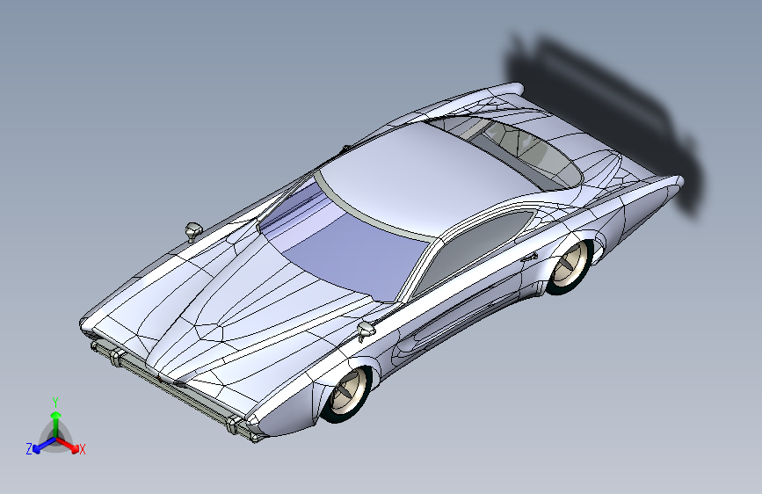
Task: Select the rear wheel of the car
Action: click(570, 266)
